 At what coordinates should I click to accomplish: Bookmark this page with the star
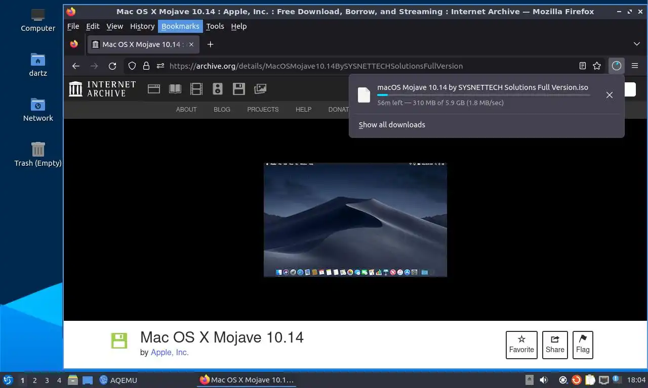[597, 66]
